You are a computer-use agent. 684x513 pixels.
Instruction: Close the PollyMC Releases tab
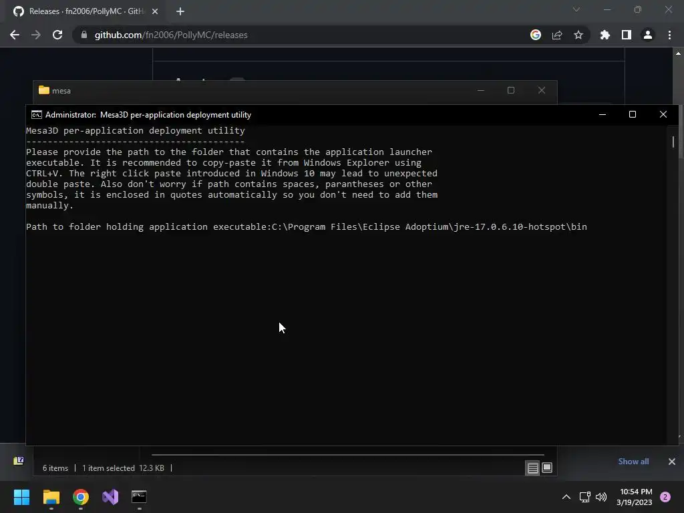(x=155, y=11)
